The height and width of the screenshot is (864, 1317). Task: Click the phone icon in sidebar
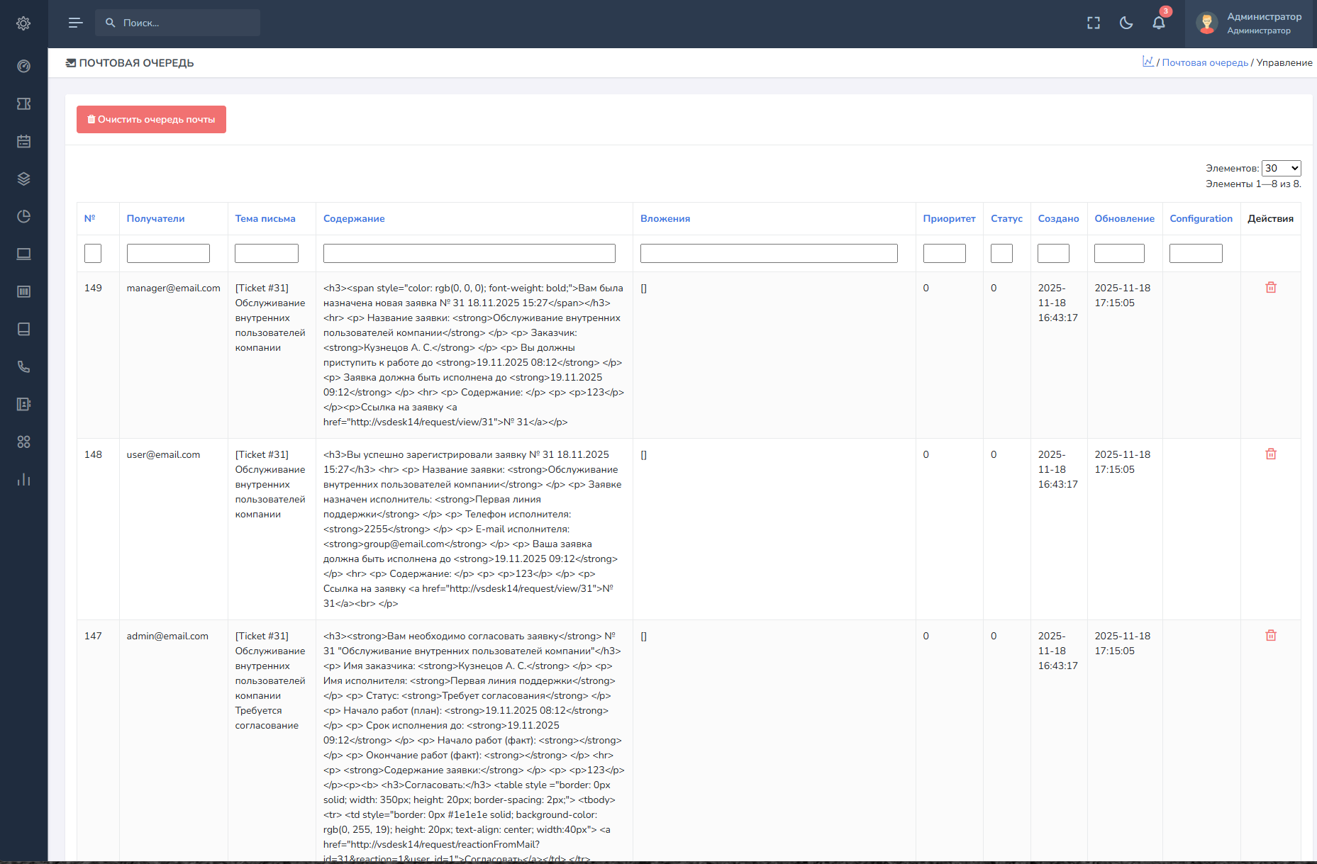coord(23,366)
